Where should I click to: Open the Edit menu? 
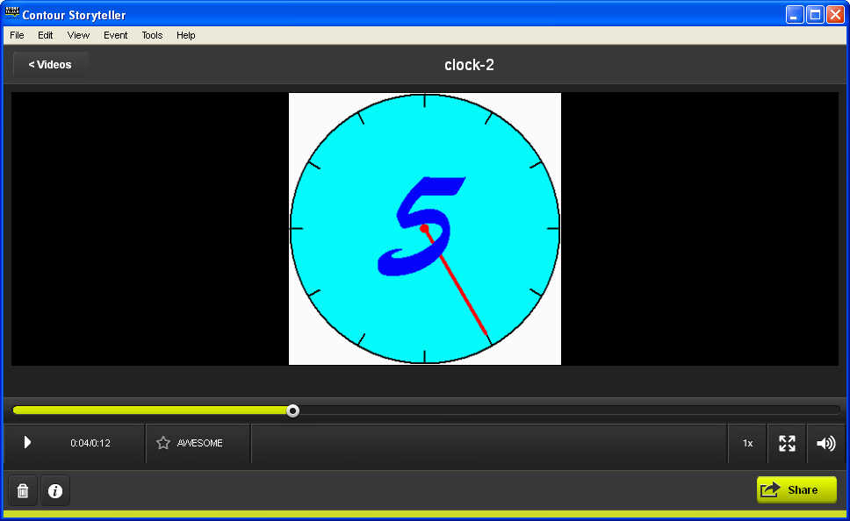46,35
